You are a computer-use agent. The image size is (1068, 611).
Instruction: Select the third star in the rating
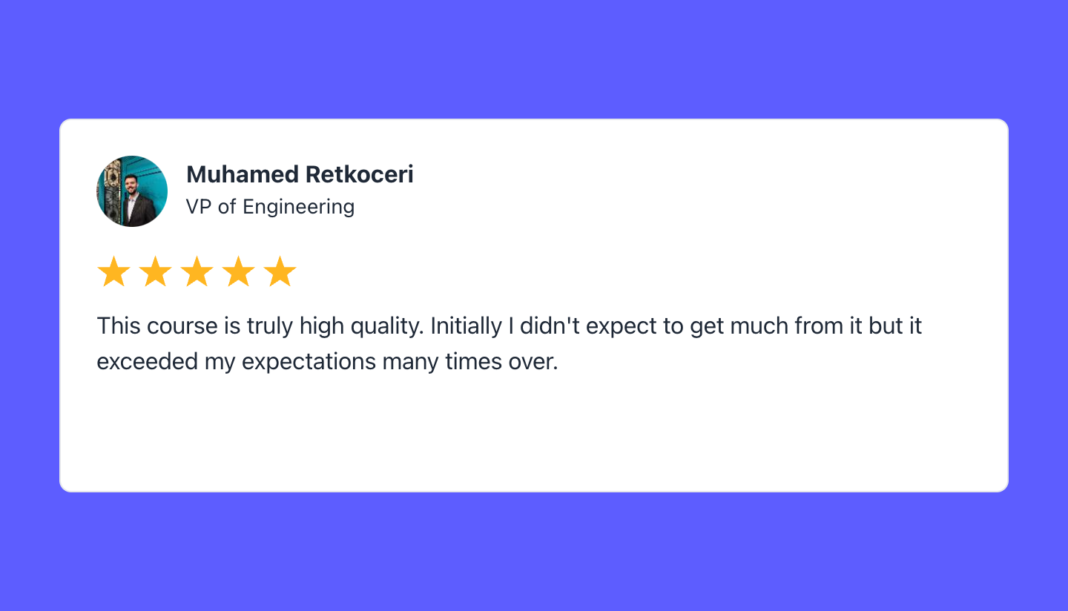(x=197, y=272)
